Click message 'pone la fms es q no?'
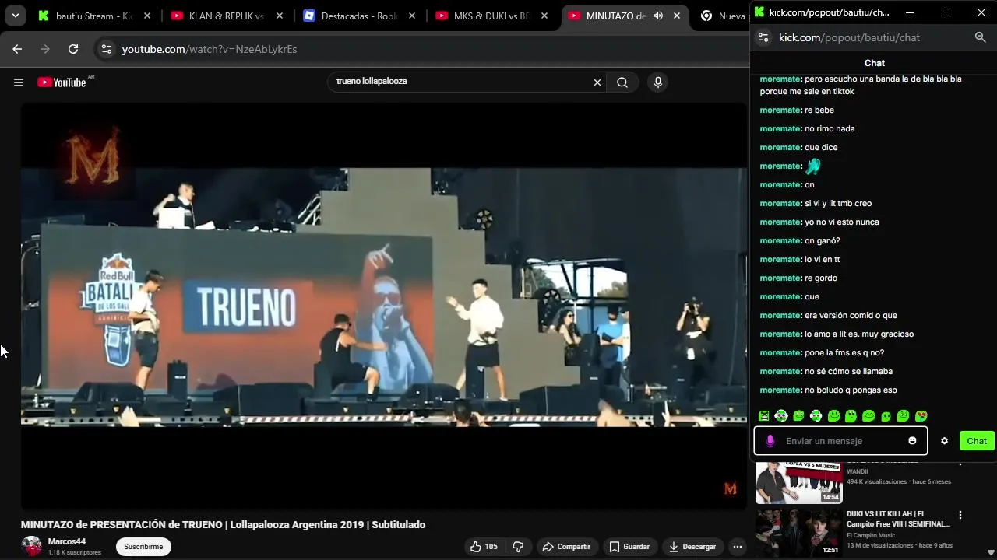 [x=844, y=353]
